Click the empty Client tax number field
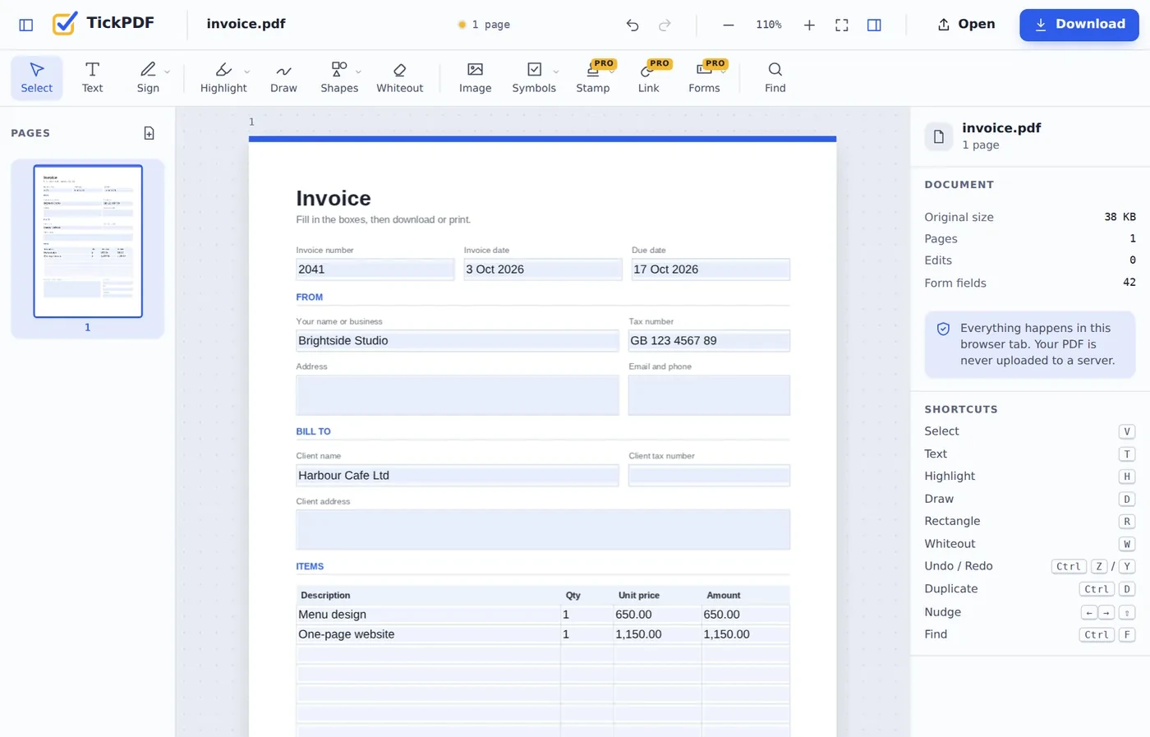 coord(709,476)
